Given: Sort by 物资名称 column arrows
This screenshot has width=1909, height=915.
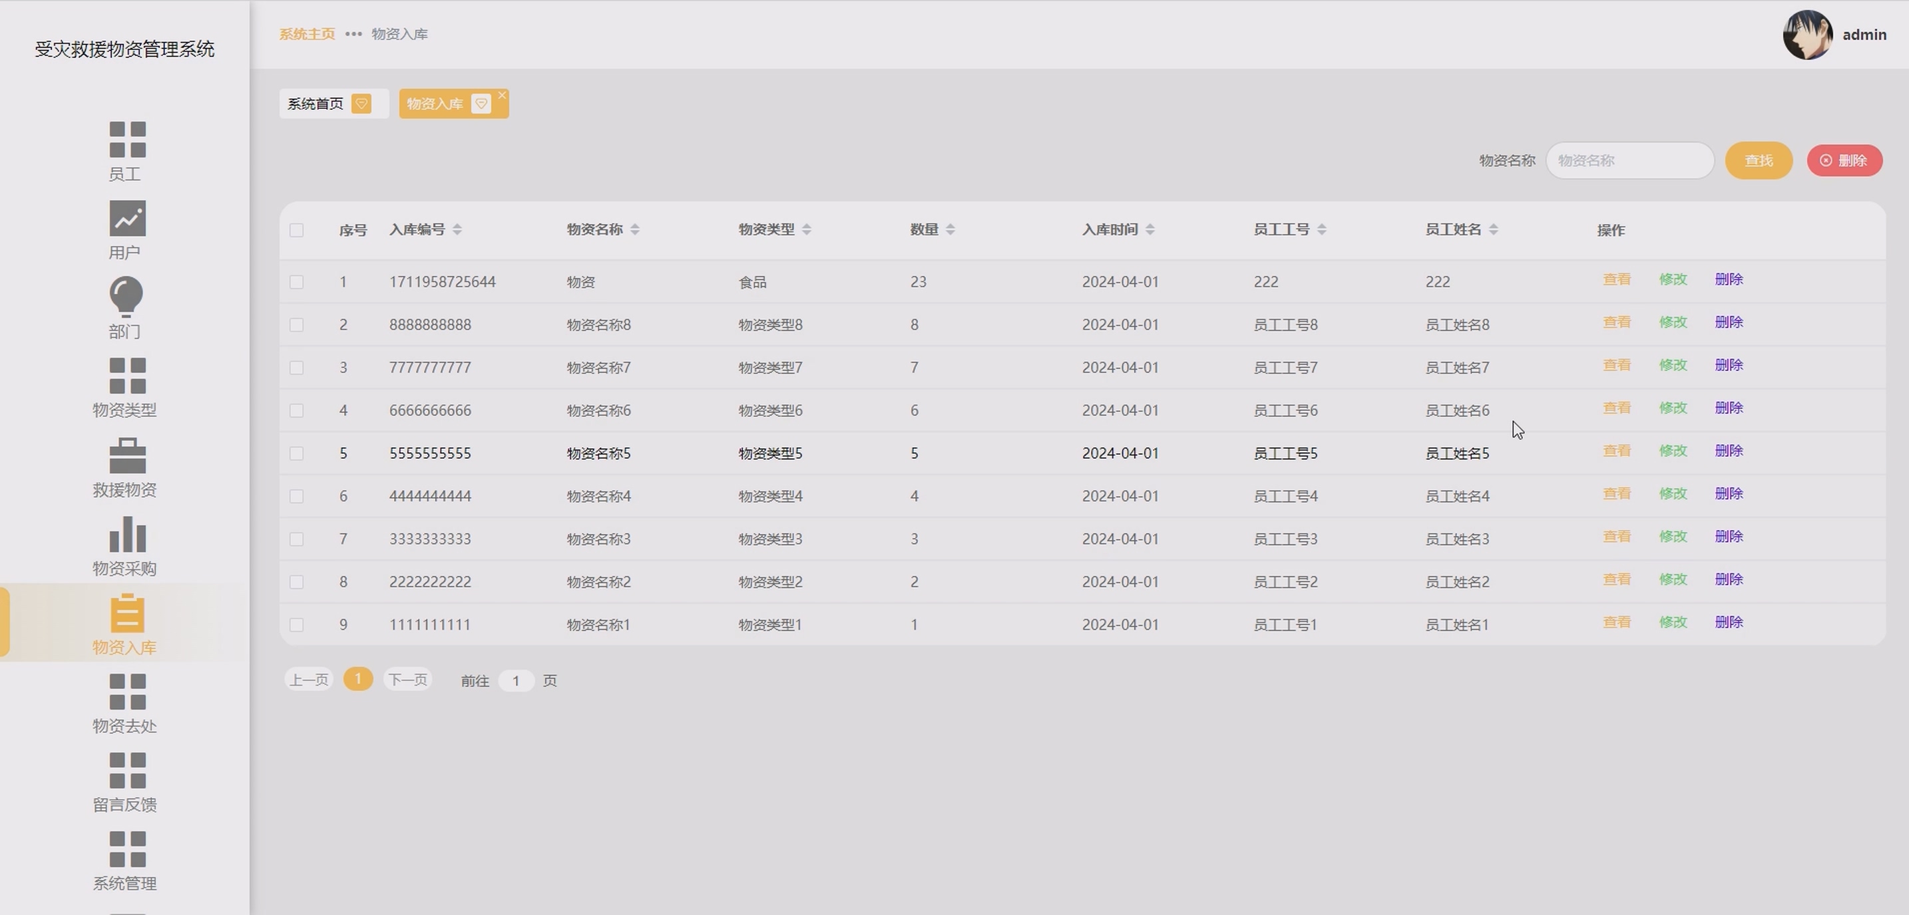Looking at the screenshot, I should coord(635,229).
